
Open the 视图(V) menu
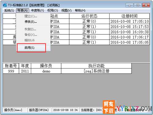[x=66, y=10]
